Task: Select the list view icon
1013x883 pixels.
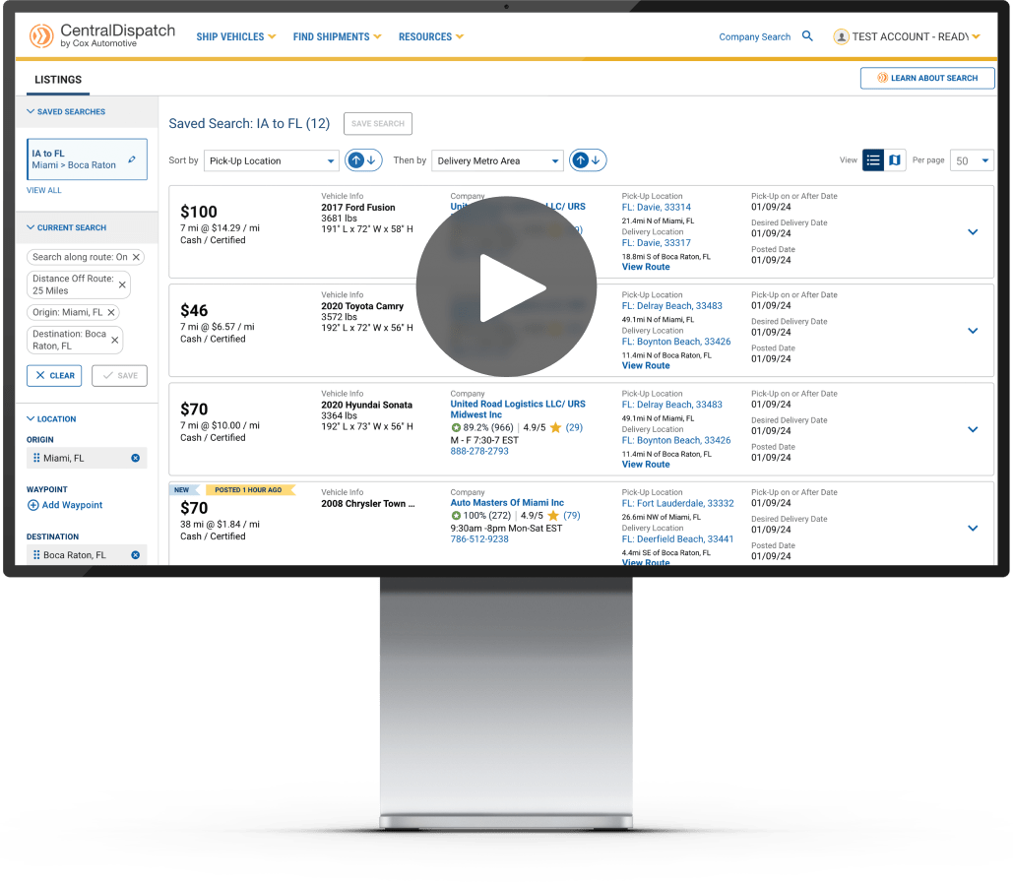Action: coord(873,159)
